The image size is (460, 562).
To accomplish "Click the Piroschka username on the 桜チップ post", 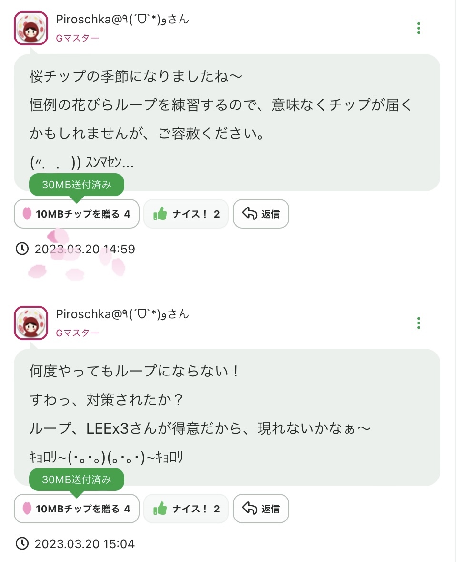I will tap(122, 20).
